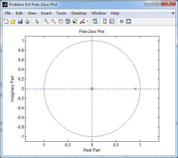Screen dimensions: 178x158
Task: Activate the Data Cursor tool
Action: 75,21
